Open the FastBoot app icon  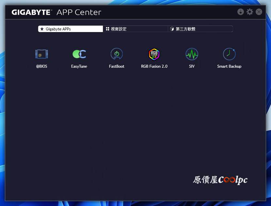click(117, 54)
